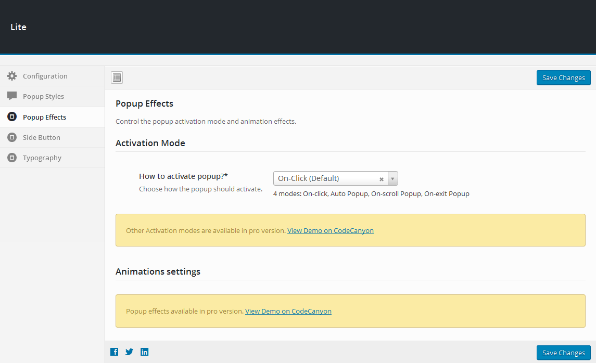Go to the Side Button tab

pyautogui.click(x=53, y=137)
